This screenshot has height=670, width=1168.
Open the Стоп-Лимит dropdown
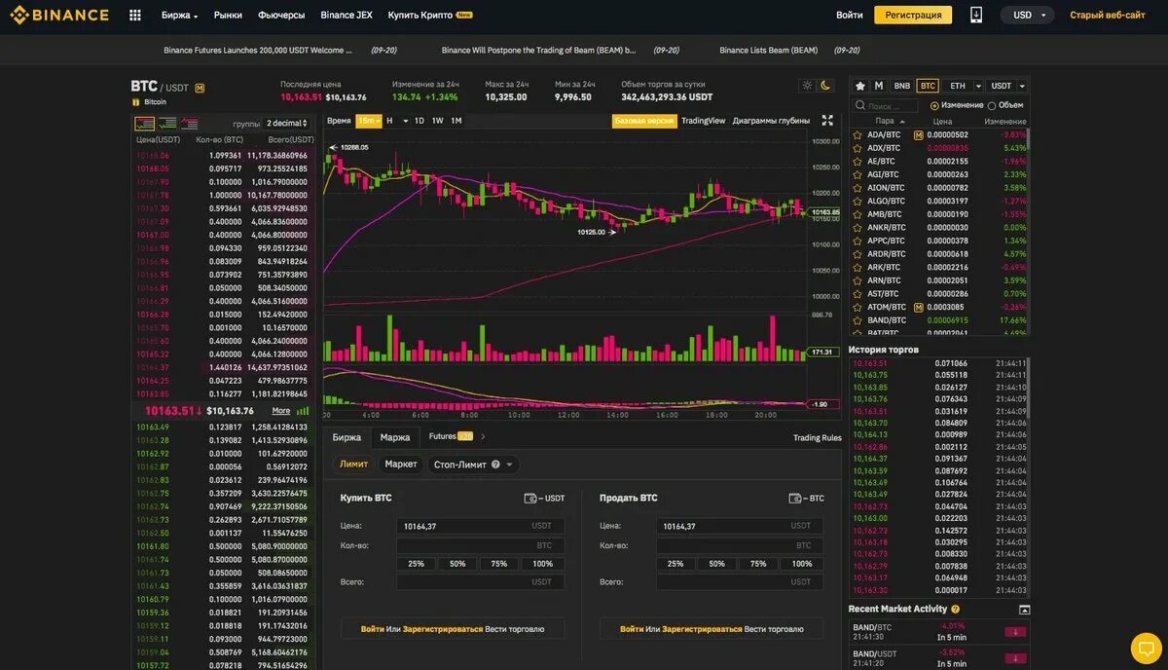(473, 465)
